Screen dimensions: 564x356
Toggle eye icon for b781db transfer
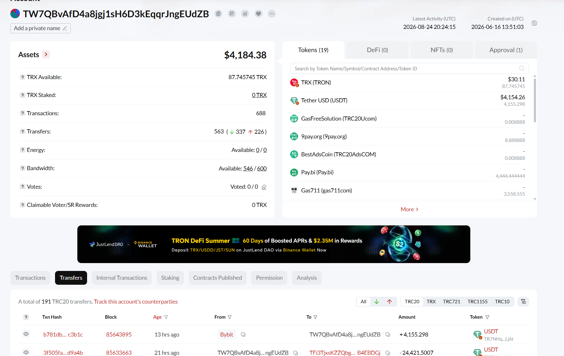(x=26, y=334)
